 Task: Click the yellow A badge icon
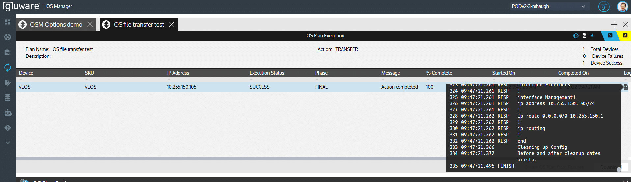[625, 36]
